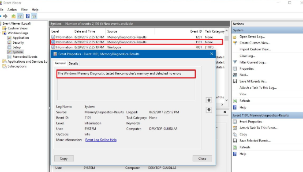Click Help under System actions
The height and width of the screenshot is (172, 303).
coord(243,107)
